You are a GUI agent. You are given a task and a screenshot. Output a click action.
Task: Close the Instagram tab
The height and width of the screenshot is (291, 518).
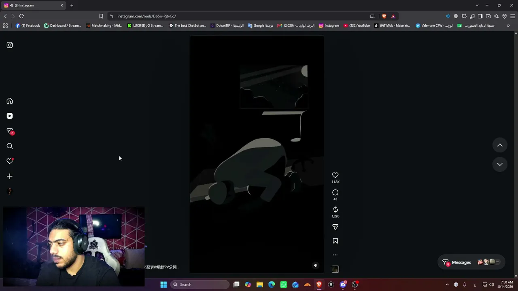click(x=62, y=5)
